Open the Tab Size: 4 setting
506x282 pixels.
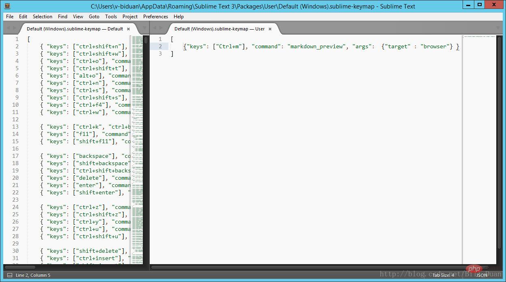coord(443,275)
